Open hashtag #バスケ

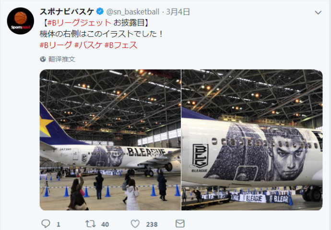tap(88, 45)
